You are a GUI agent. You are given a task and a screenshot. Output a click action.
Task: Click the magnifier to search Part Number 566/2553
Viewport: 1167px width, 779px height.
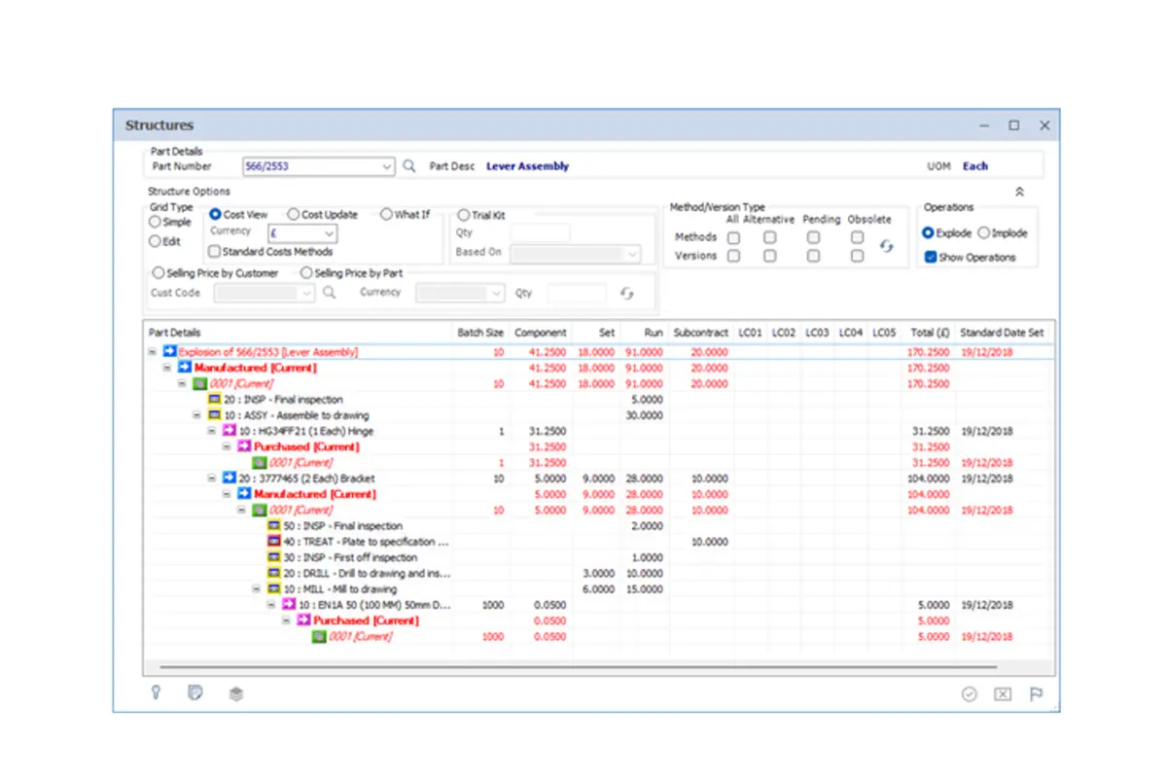[x=407, y=166]
